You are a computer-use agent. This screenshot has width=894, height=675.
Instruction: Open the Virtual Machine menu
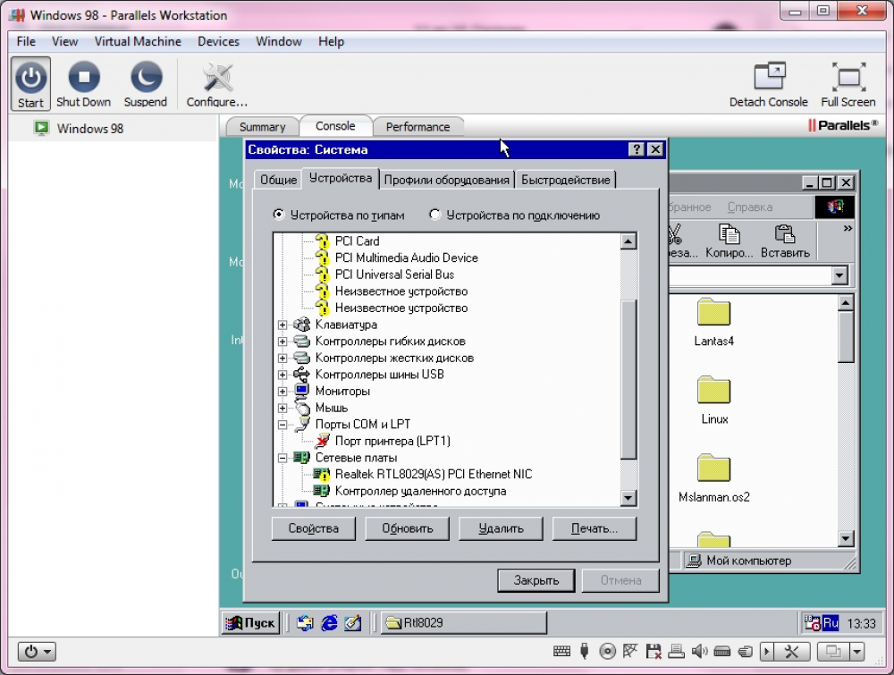point(138,42)
